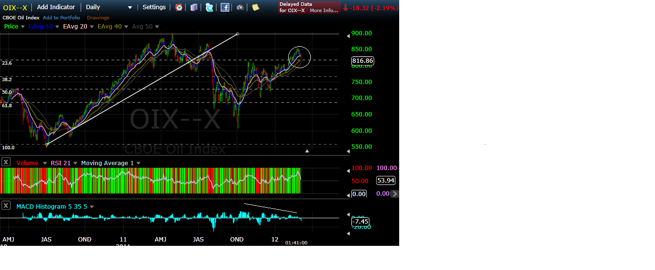Viewport: 655px width, 270px height.
Task: Click the 38.2 Fibonacci level label
Action: [7, 79]
